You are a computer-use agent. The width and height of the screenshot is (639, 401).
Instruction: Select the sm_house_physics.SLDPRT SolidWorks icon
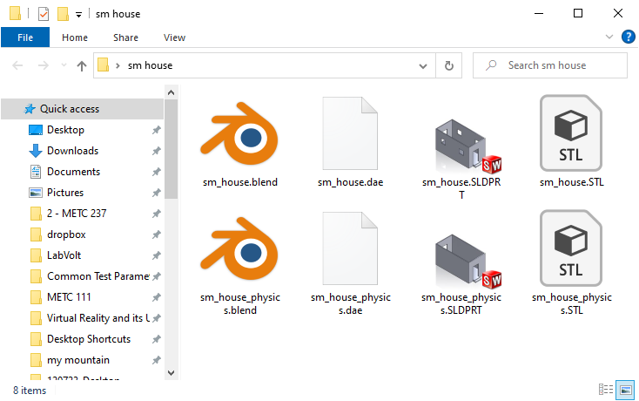(x=467, y=261)
